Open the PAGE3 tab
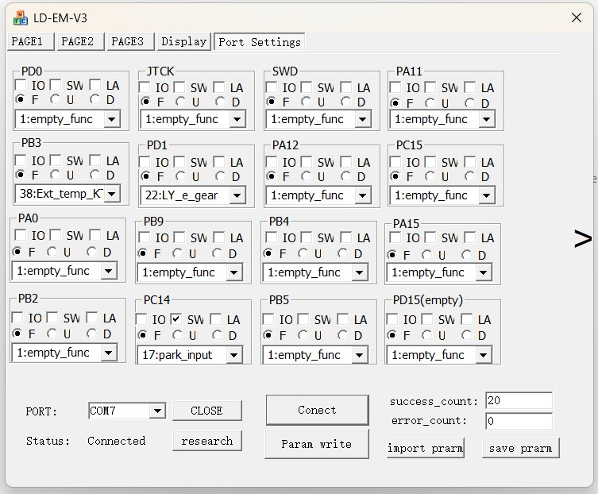 click(127, 41)
